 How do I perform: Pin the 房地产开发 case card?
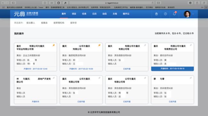coord(54,78)
